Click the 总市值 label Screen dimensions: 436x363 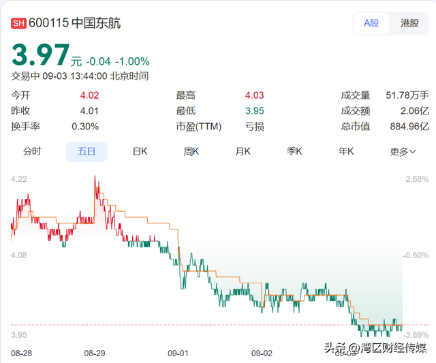coord(356,127)
